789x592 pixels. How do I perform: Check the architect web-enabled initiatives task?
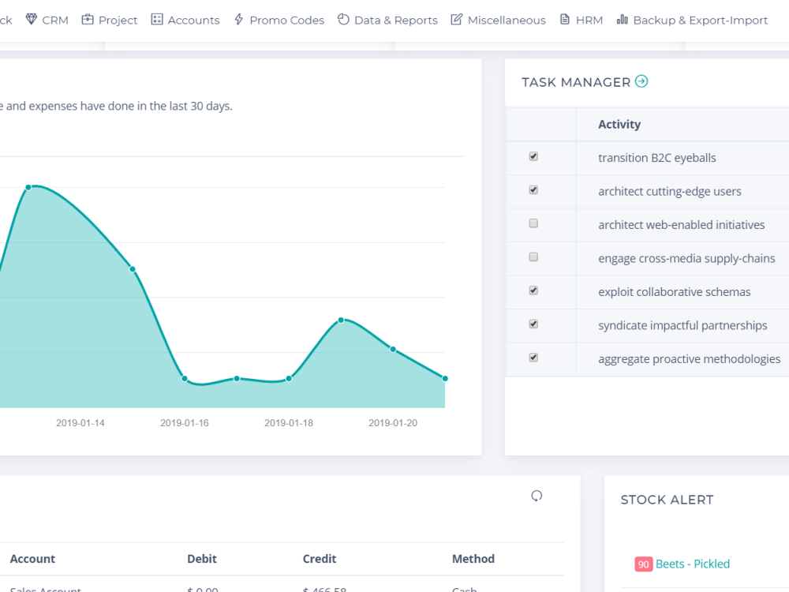pyautogui.click(x=533, y=223)
